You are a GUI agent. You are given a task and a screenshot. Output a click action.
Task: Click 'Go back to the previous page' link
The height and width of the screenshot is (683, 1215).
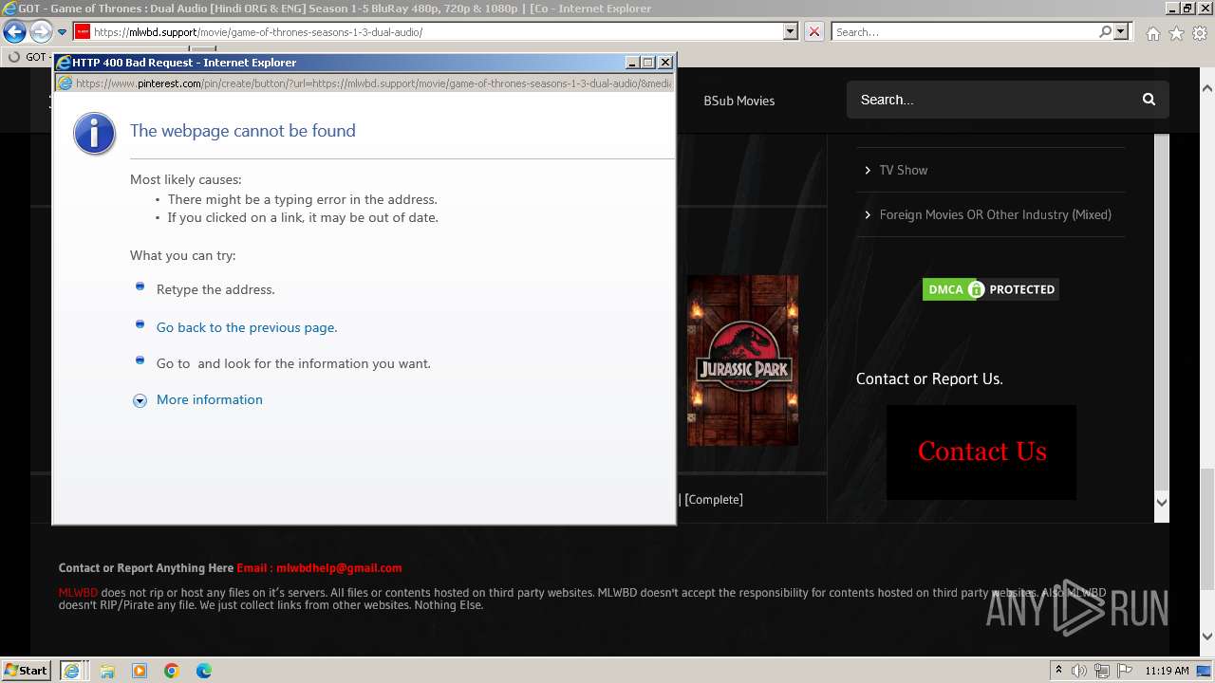pyautogui.click(x=247, y=327)
